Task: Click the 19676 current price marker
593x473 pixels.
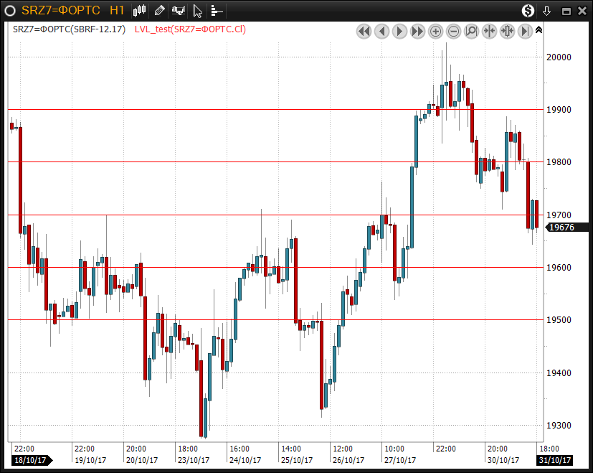Action: tap(561, 228)
